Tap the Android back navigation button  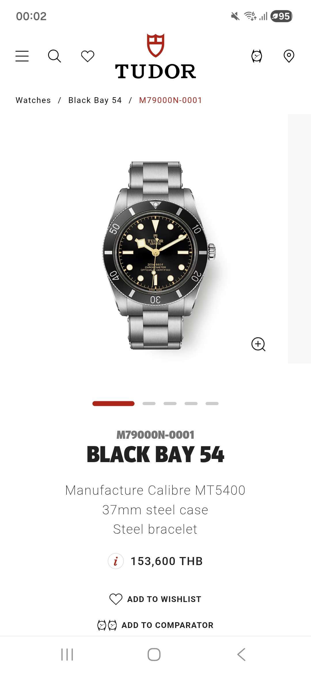pos(241,654)
